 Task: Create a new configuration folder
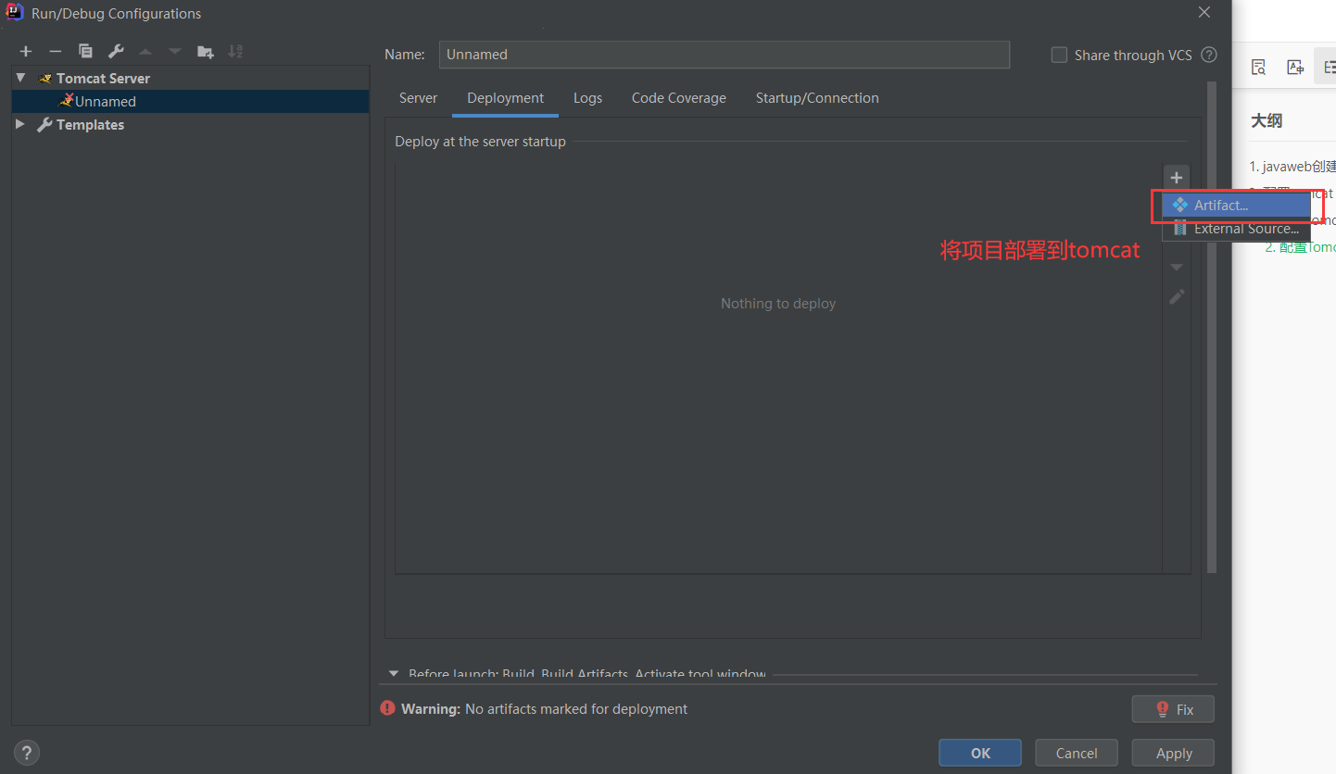[206, 52]
